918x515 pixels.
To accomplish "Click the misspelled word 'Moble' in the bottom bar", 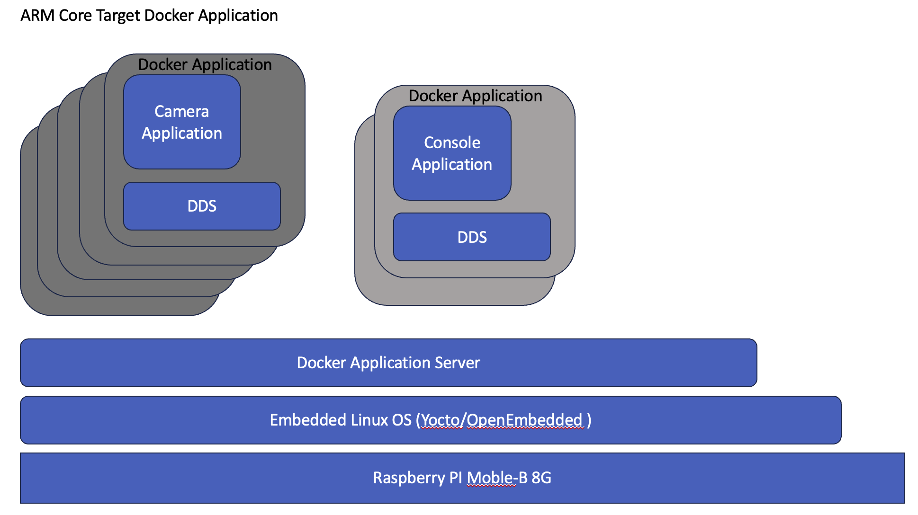I will (490, 478).
